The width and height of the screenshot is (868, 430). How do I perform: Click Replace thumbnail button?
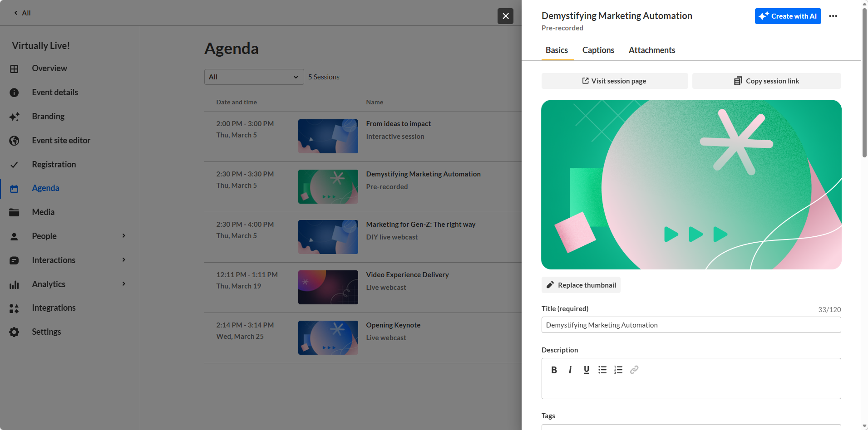pyautogui.click(x=581, y=285)
